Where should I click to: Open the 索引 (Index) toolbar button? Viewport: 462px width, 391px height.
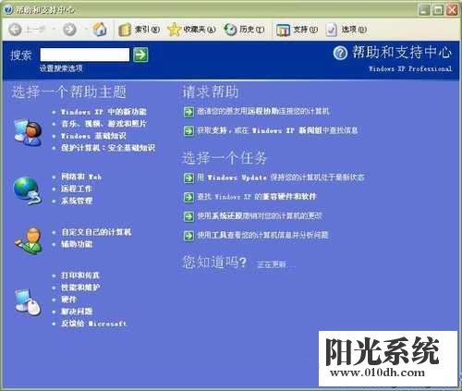click(x=139, y=30)
